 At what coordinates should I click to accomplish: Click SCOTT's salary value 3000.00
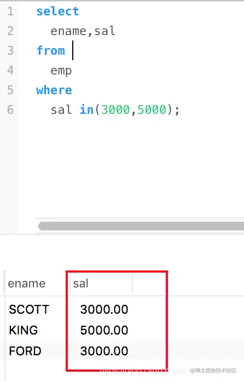pos(104,309)
